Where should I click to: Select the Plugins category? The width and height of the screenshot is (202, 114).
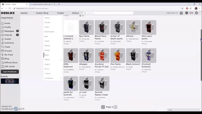[47, 64]
